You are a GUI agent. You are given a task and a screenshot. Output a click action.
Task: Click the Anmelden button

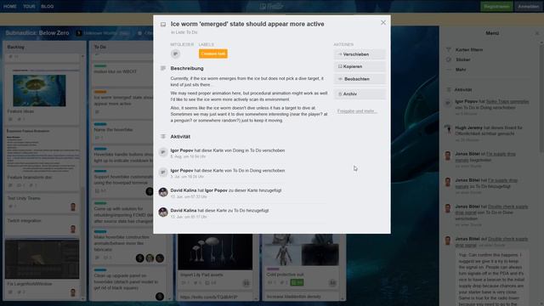[528, 6]
